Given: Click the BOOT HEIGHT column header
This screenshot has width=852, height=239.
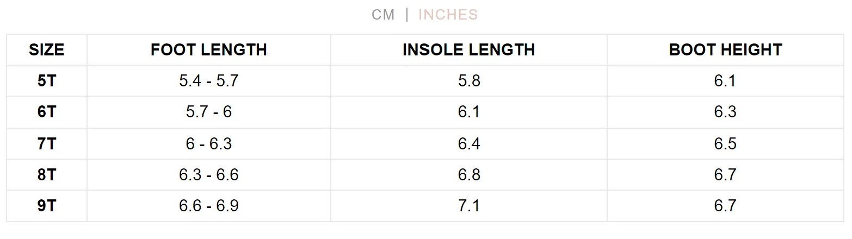Looking at the screenshot, I should (x=725, y=50).
